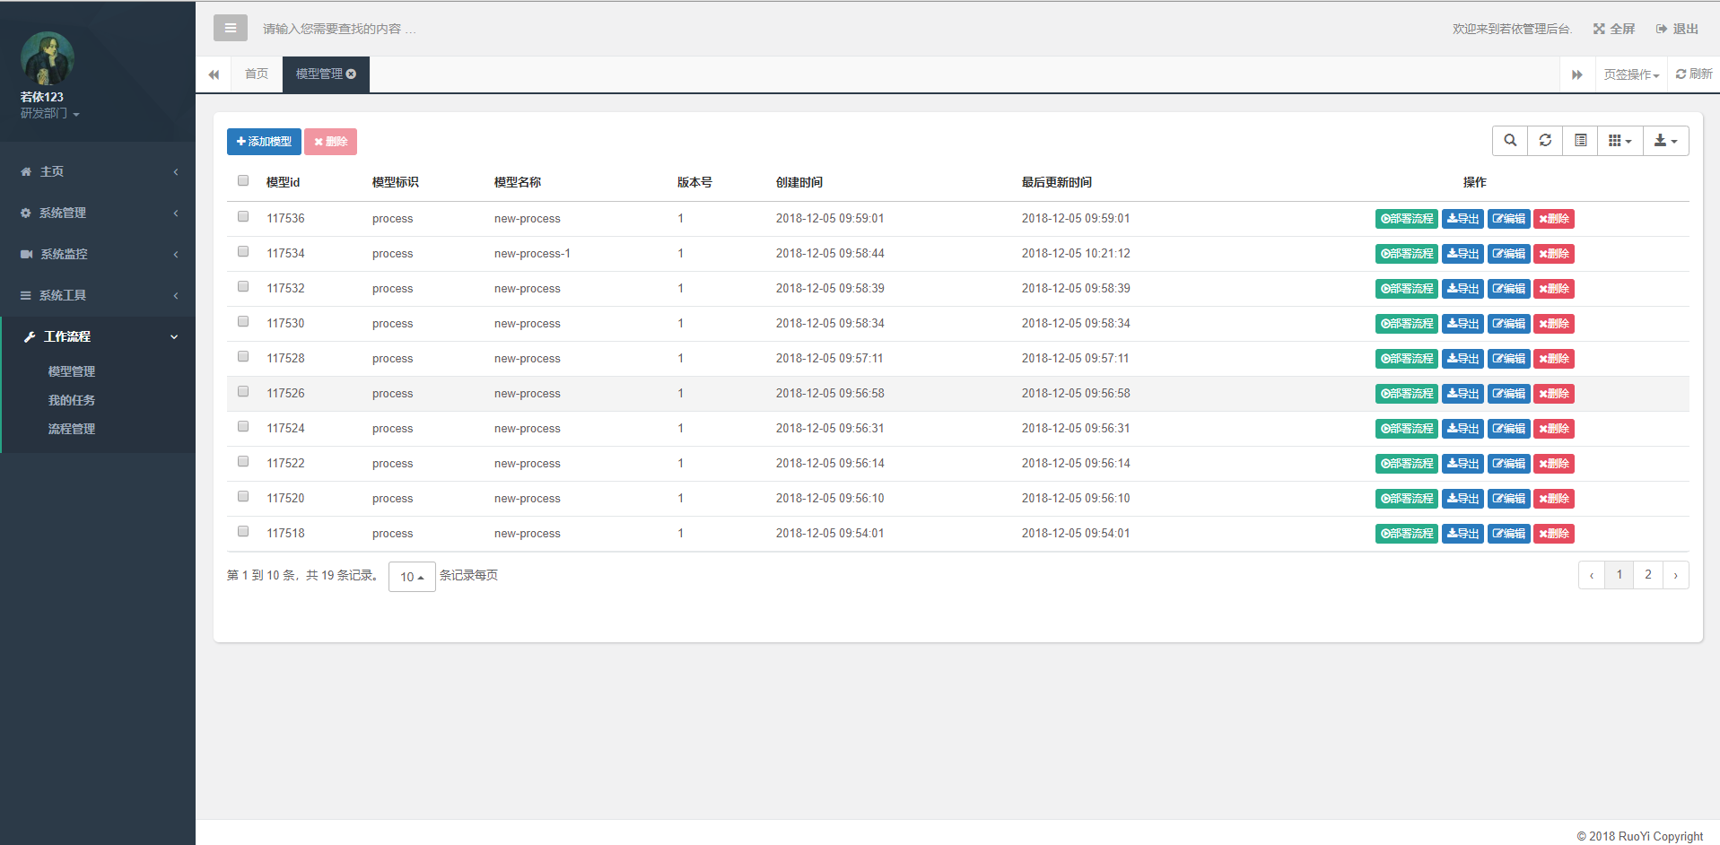Open the export download dropdown

coord(1665,141)
